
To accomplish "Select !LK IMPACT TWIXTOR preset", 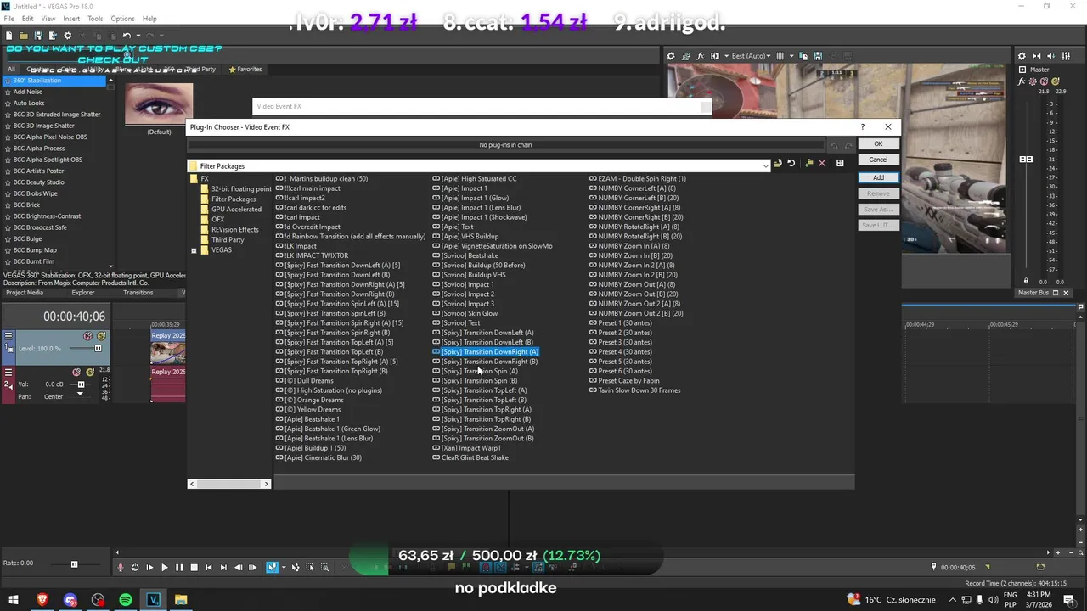I will [316, 255].
